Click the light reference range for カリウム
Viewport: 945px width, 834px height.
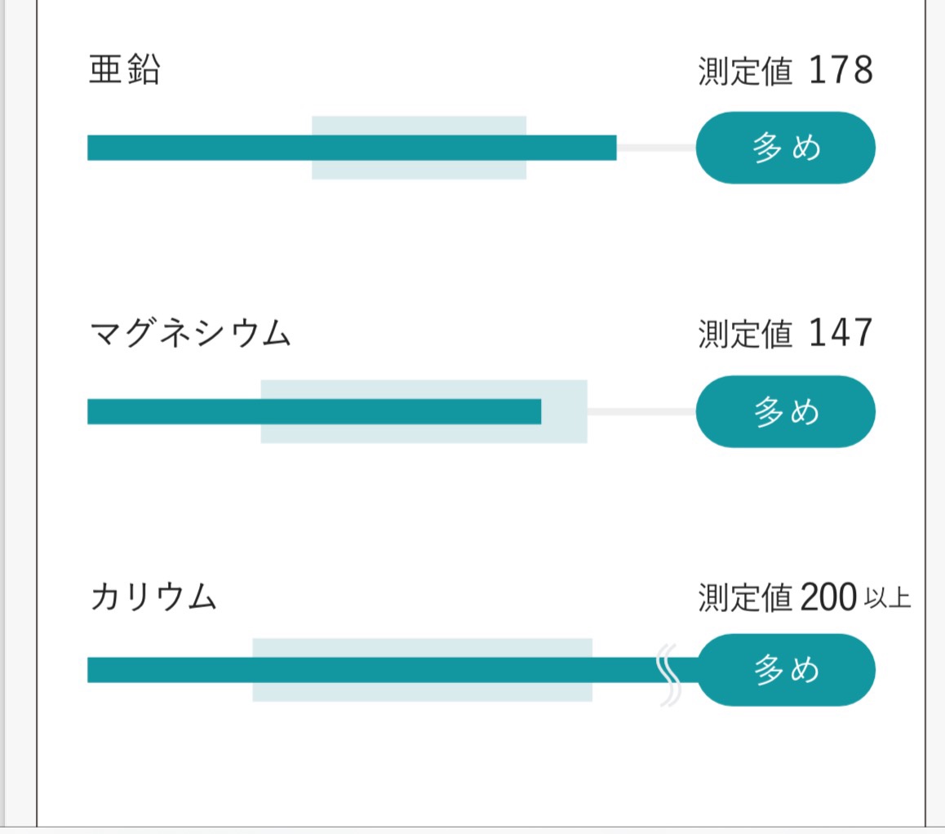(x=421, y=691)
